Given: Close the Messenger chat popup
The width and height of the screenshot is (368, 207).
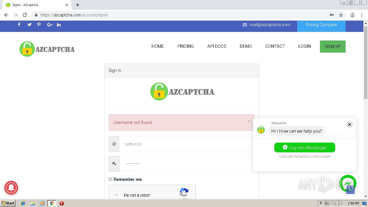Looking at the screenshot, I should (349, 124).
